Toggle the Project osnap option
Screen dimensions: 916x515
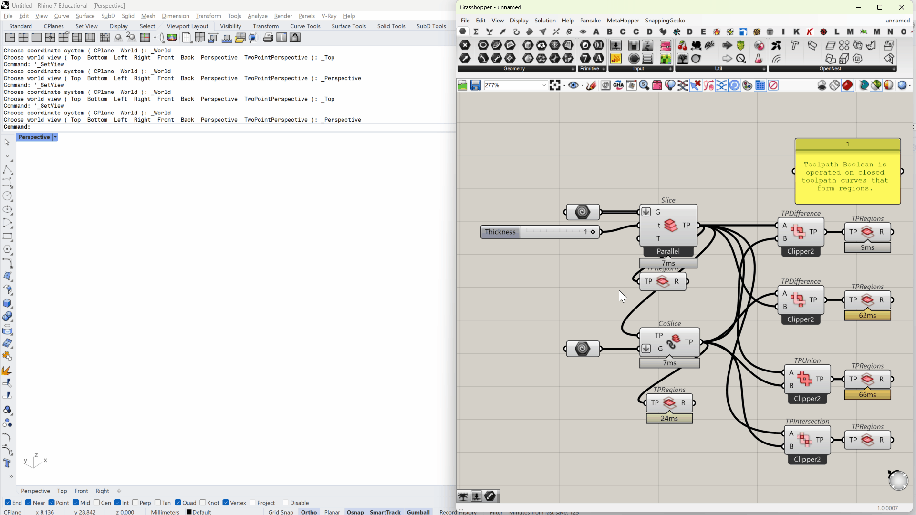tap(253, 503)
